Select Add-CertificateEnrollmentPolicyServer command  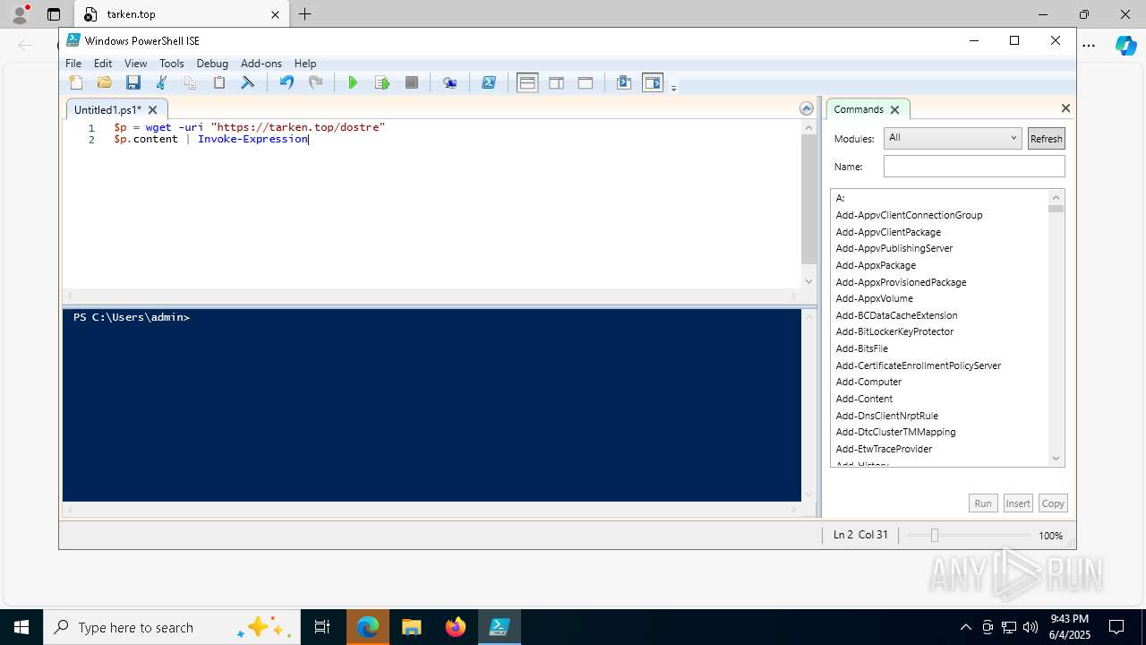coord(918,365)
